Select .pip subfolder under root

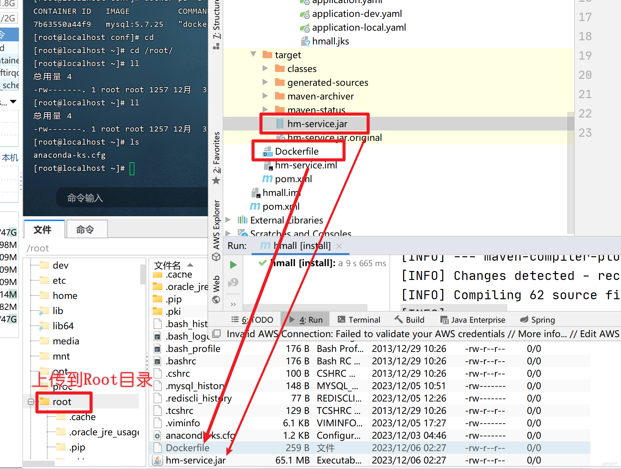(x=71, y=447)
